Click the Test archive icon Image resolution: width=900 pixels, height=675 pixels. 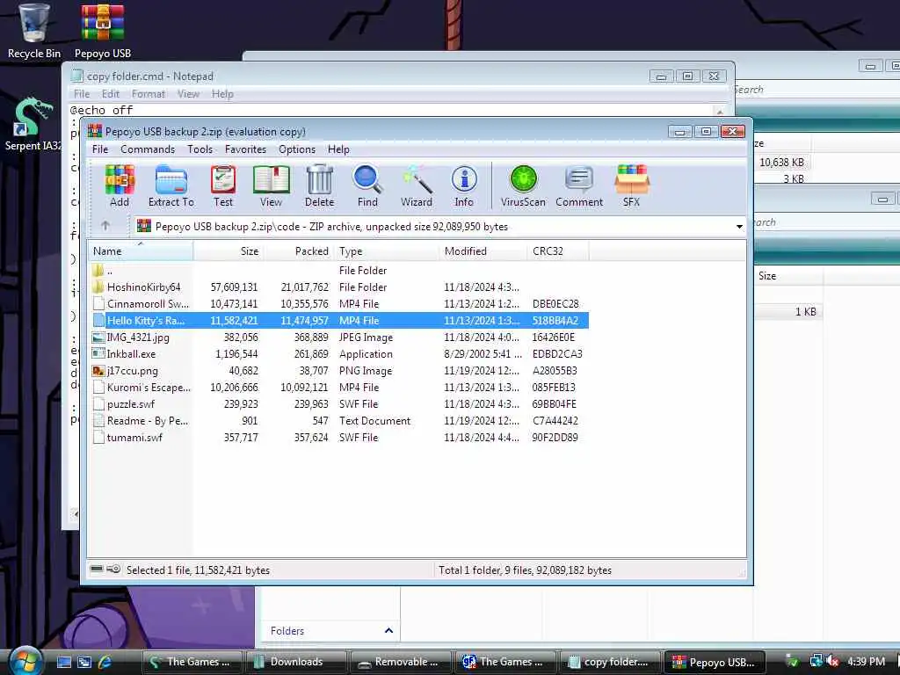(223, 185)
